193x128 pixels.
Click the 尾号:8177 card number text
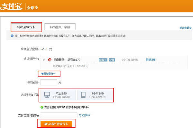(x=74, y=60)
